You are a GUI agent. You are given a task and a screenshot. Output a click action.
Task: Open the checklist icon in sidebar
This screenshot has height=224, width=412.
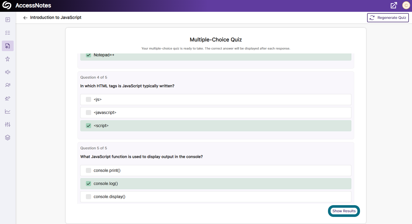coord(8,33)
